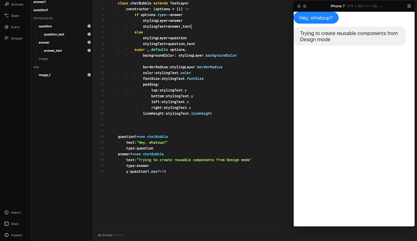Click the 'borderRadius:stylingLayer.borderRadius' line
417x241 pixels.
[182, 67]
